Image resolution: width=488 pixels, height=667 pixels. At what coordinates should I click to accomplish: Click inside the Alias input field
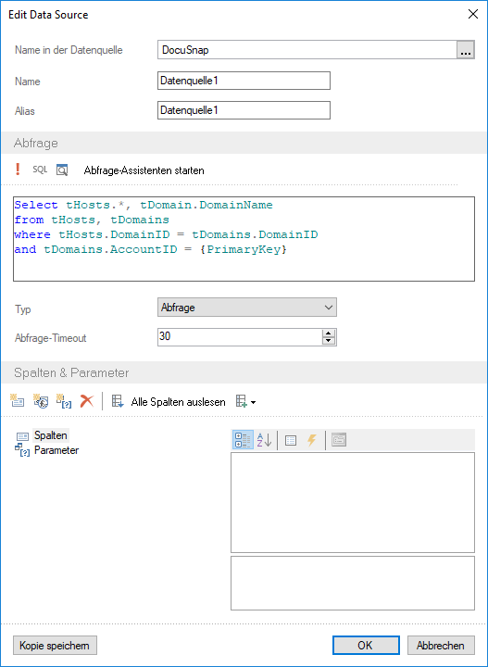pos(244,110)
